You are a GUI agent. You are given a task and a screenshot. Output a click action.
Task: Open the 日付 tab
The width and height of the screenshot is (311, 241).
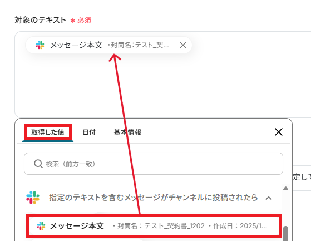click(89, 132)
